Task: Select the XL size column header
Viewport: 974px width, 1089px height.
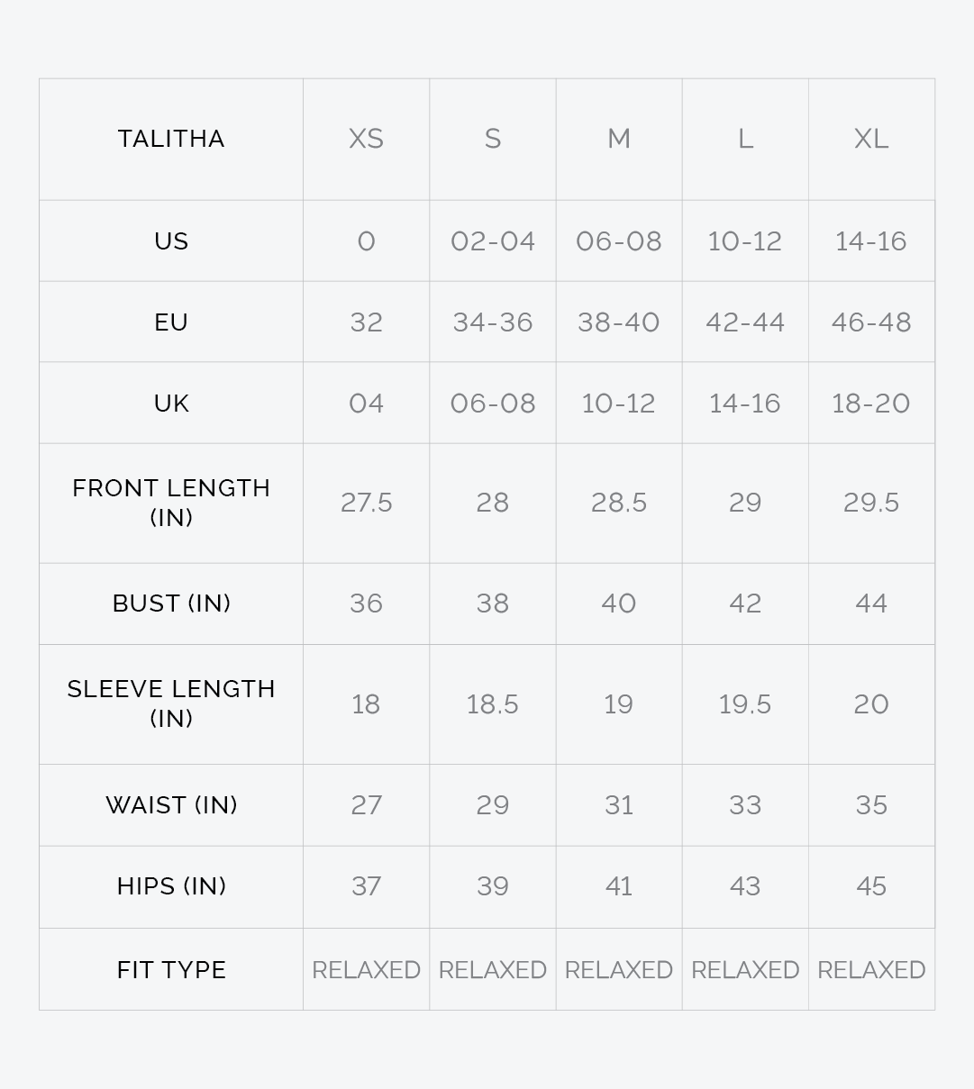Action: pyautogui.click(x=871, y=139)
